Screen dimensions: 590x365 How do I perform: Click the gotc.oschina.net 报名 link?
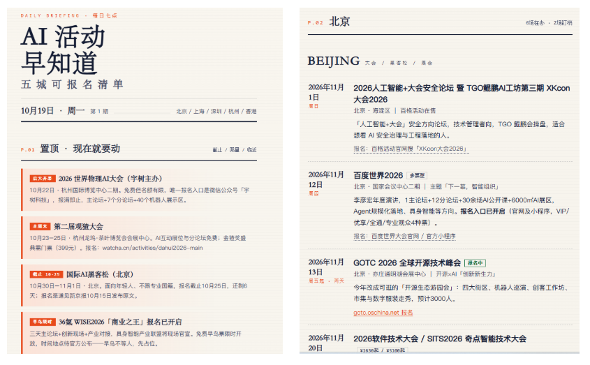click(x=383, y=313)
